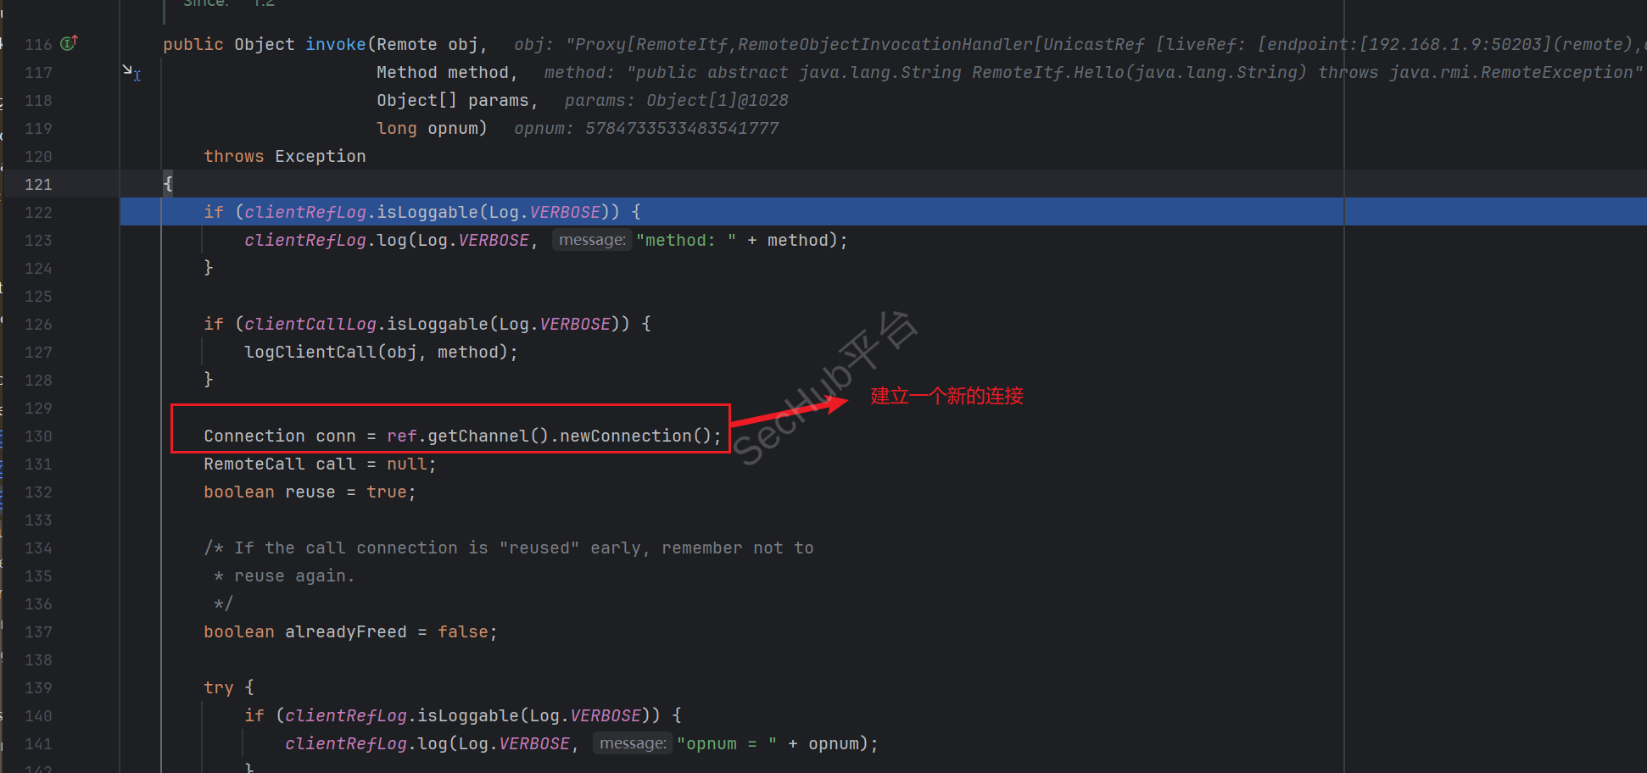Click the opening brace on line 121
Image resolution: width=1647 pixels, height=773 pixels.
pos(168,184)
